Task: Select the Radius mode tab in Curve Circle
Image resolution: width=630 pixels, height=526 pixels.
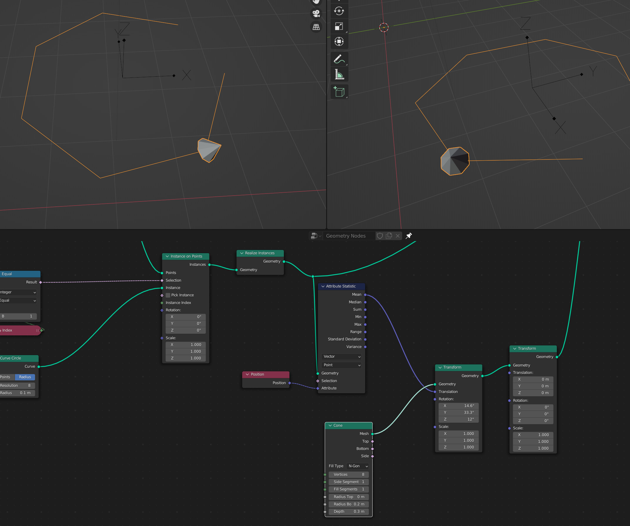Action: tap(25, 377)
